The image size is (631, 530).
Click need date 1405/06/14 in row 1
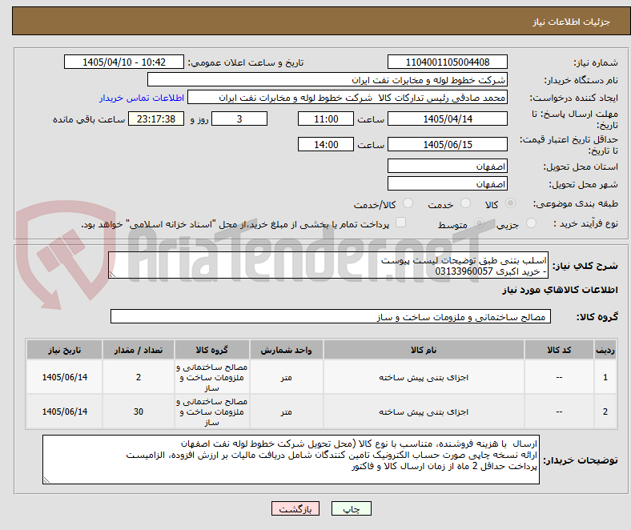pos(64,377)
